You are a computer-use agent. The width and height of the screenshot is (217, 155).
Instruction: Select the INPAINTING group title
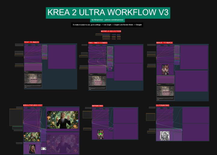pyautogui.click(x=97, y=106)
